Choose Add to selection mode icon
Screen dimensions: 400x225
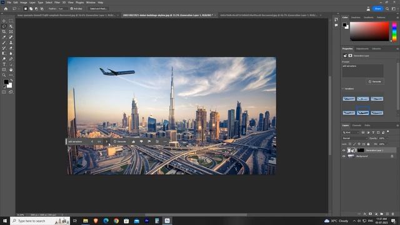pos(31,9)
